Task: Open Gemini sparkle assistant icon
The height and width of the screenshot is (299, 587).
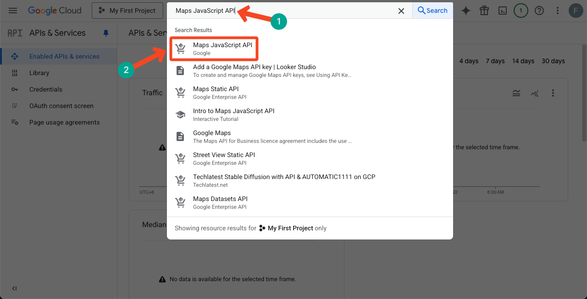Action: pyautogui.click(x=466, y=11)
